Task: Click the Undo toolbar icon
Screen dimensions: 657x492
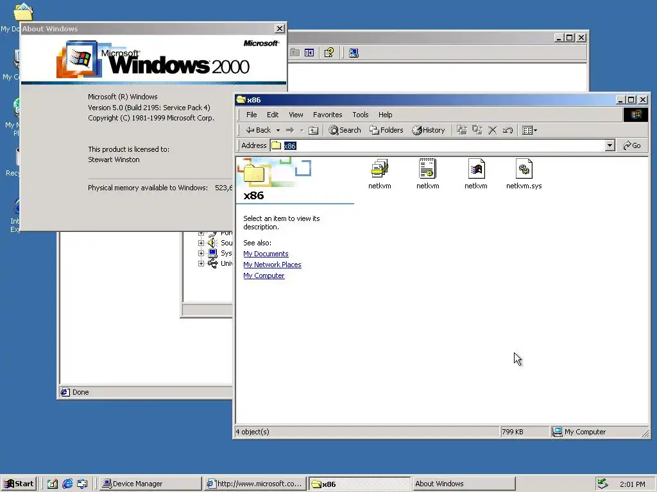Action: pyautogui.click(x=508, y=130)
